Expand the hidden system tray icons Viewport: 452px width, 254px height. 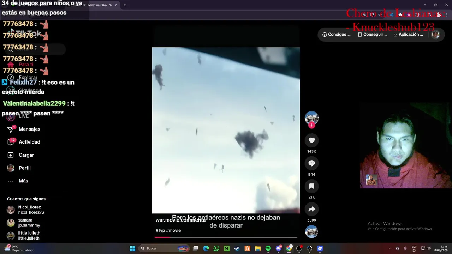coord(390,248)
